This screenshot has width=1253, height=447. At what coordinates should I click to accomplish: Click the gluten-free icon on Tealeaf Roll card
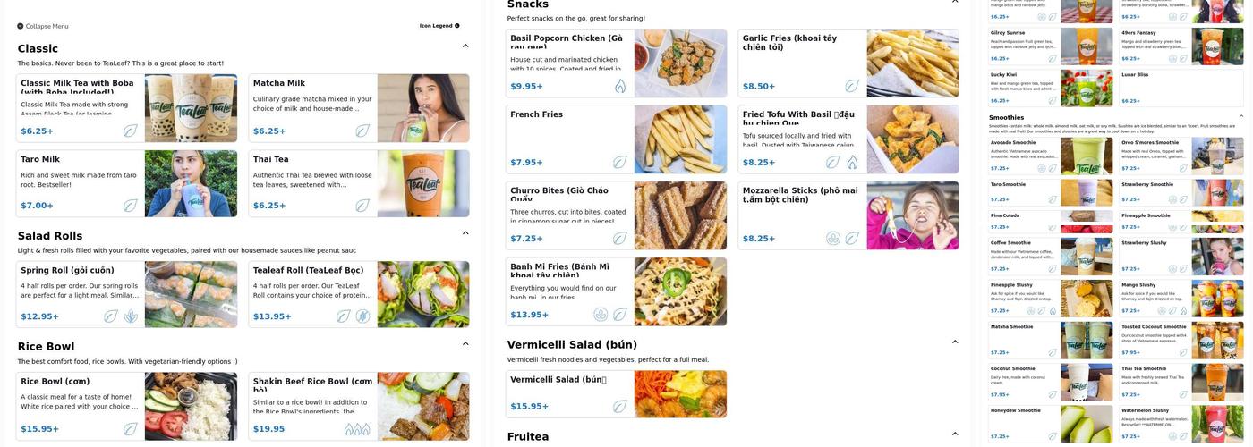tap(362, 316)
